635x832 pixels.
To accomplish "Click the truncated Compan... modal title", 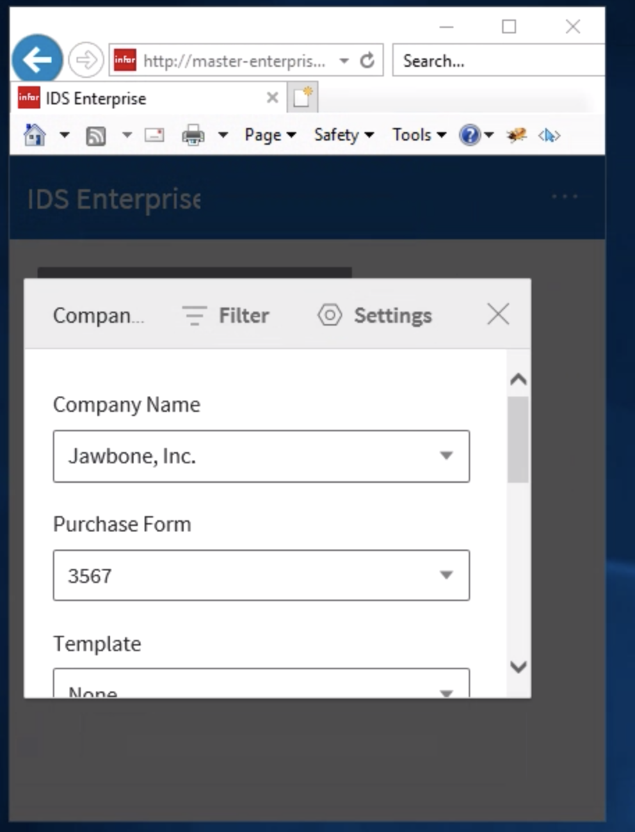I will tap(99, 316).
